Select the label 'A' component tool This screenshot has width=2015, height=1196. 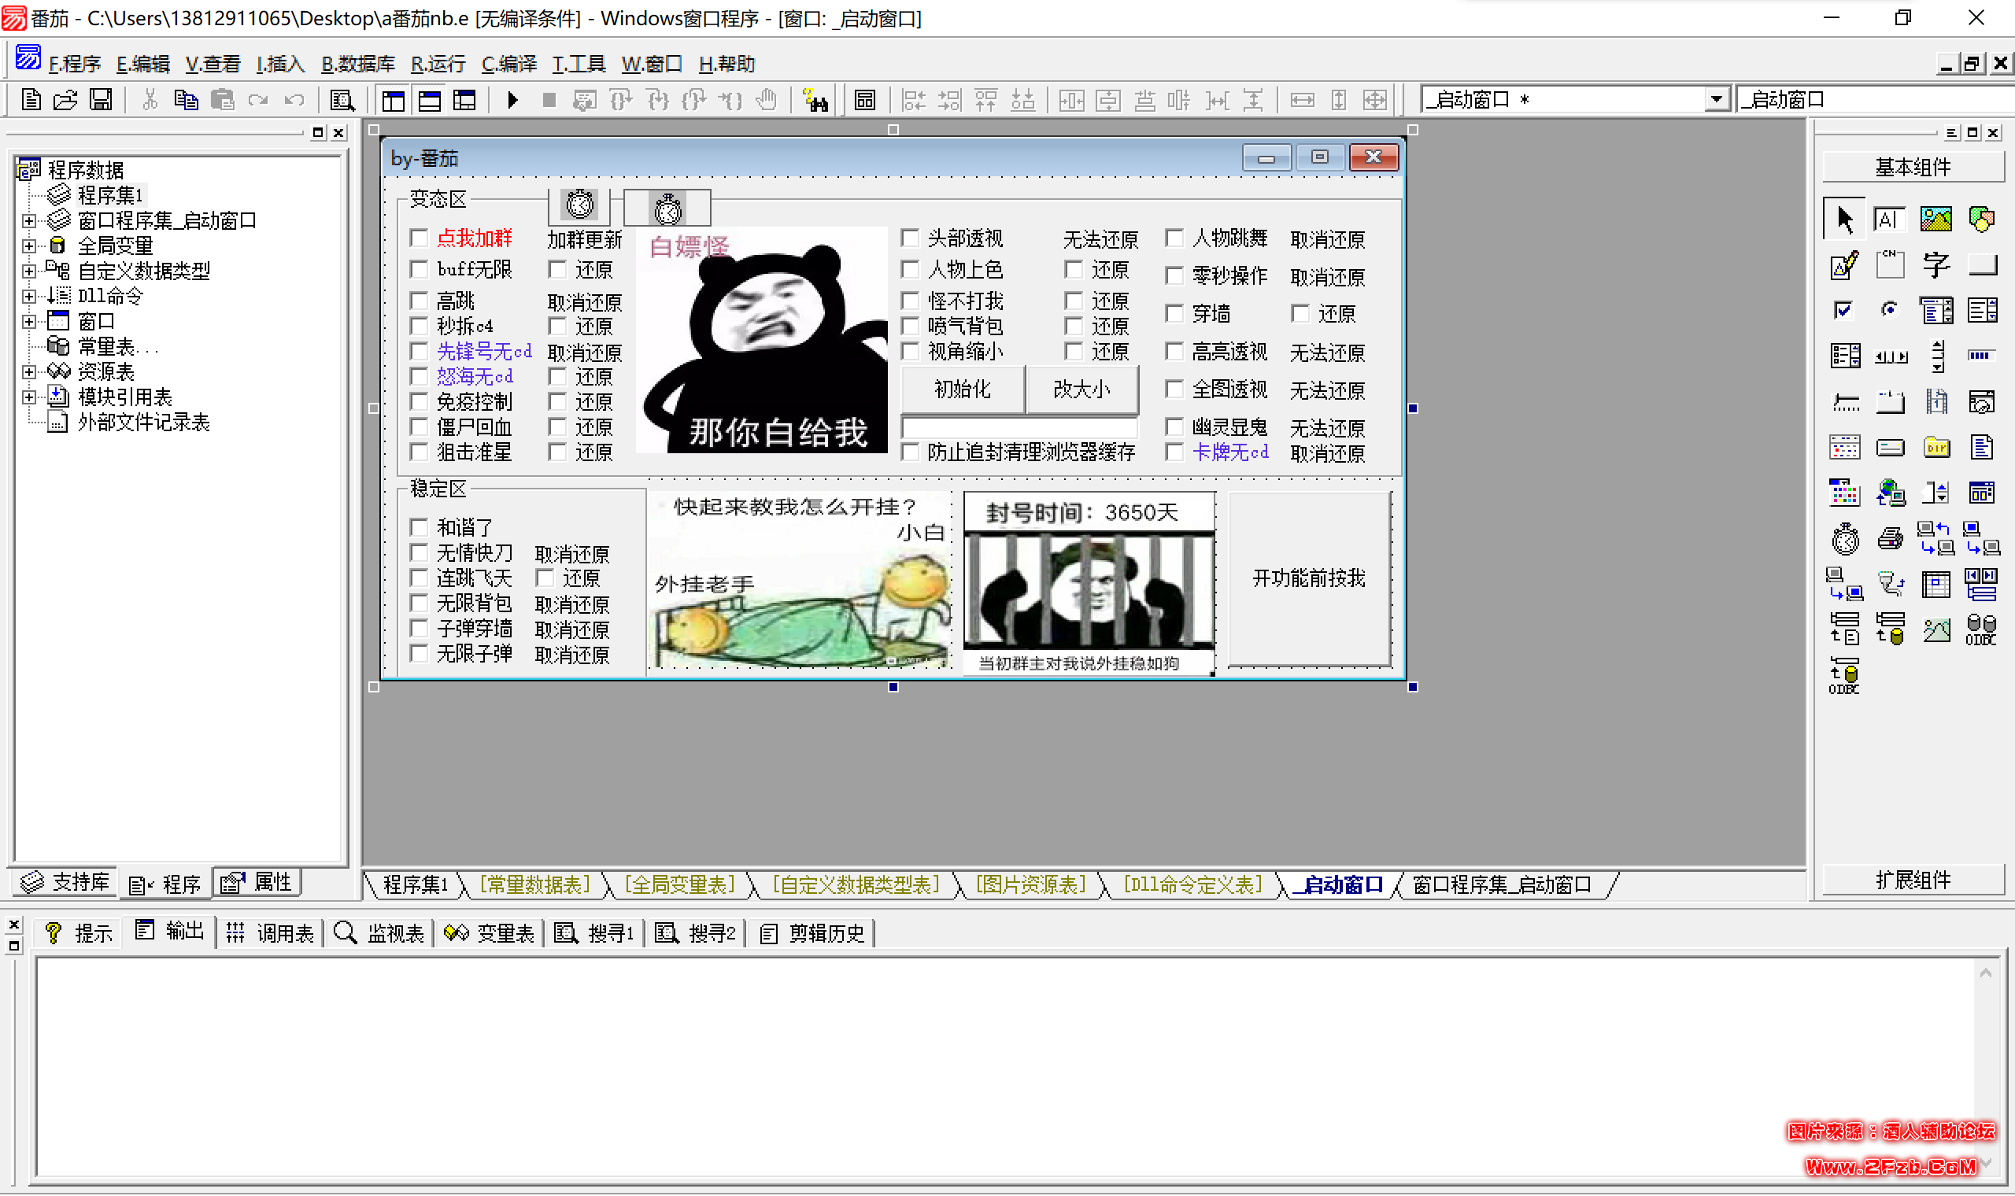1889,220
